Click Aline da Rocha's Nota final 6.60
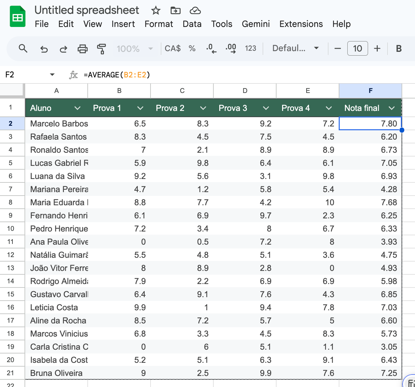 (x=370, y=321)
